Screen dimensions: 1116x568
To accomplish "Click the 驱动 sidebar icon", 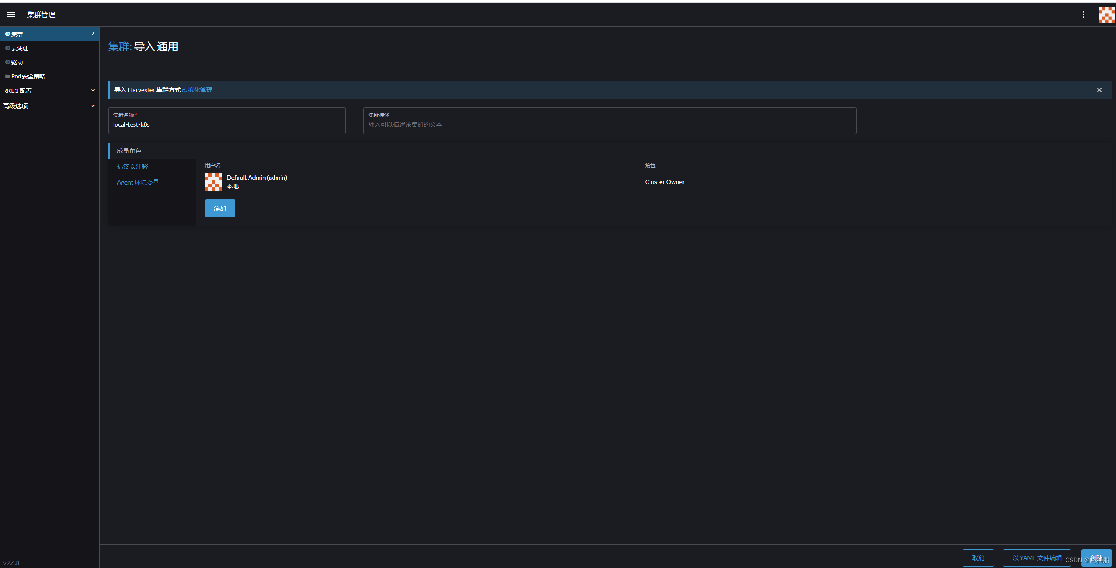I will (x=7, y=62).
